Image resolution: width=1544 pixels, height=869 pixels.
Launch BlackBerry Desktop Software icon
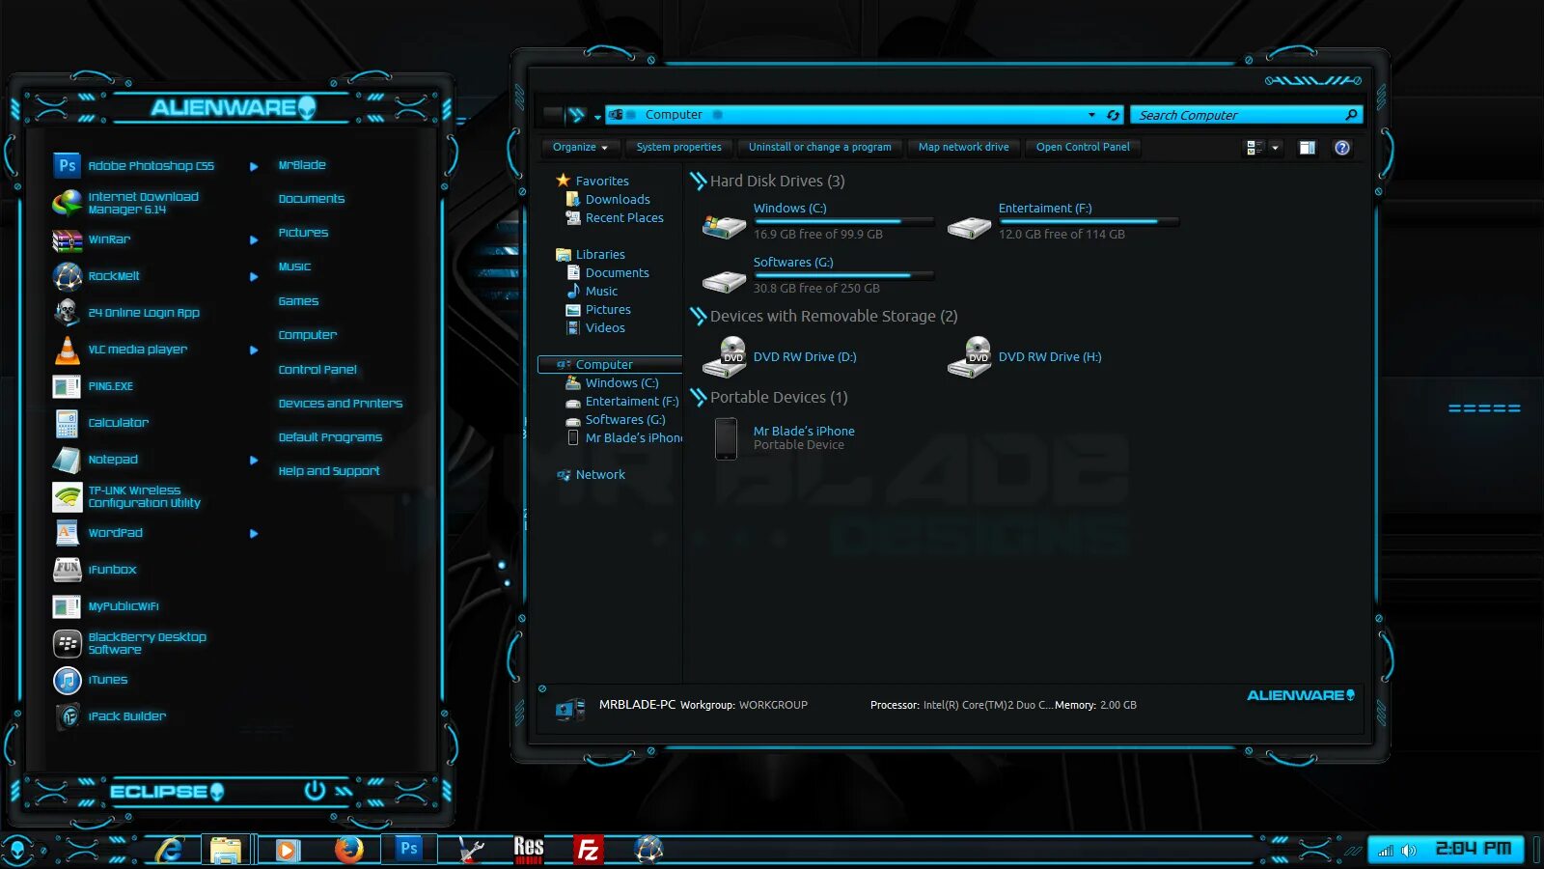pos(67,643)
